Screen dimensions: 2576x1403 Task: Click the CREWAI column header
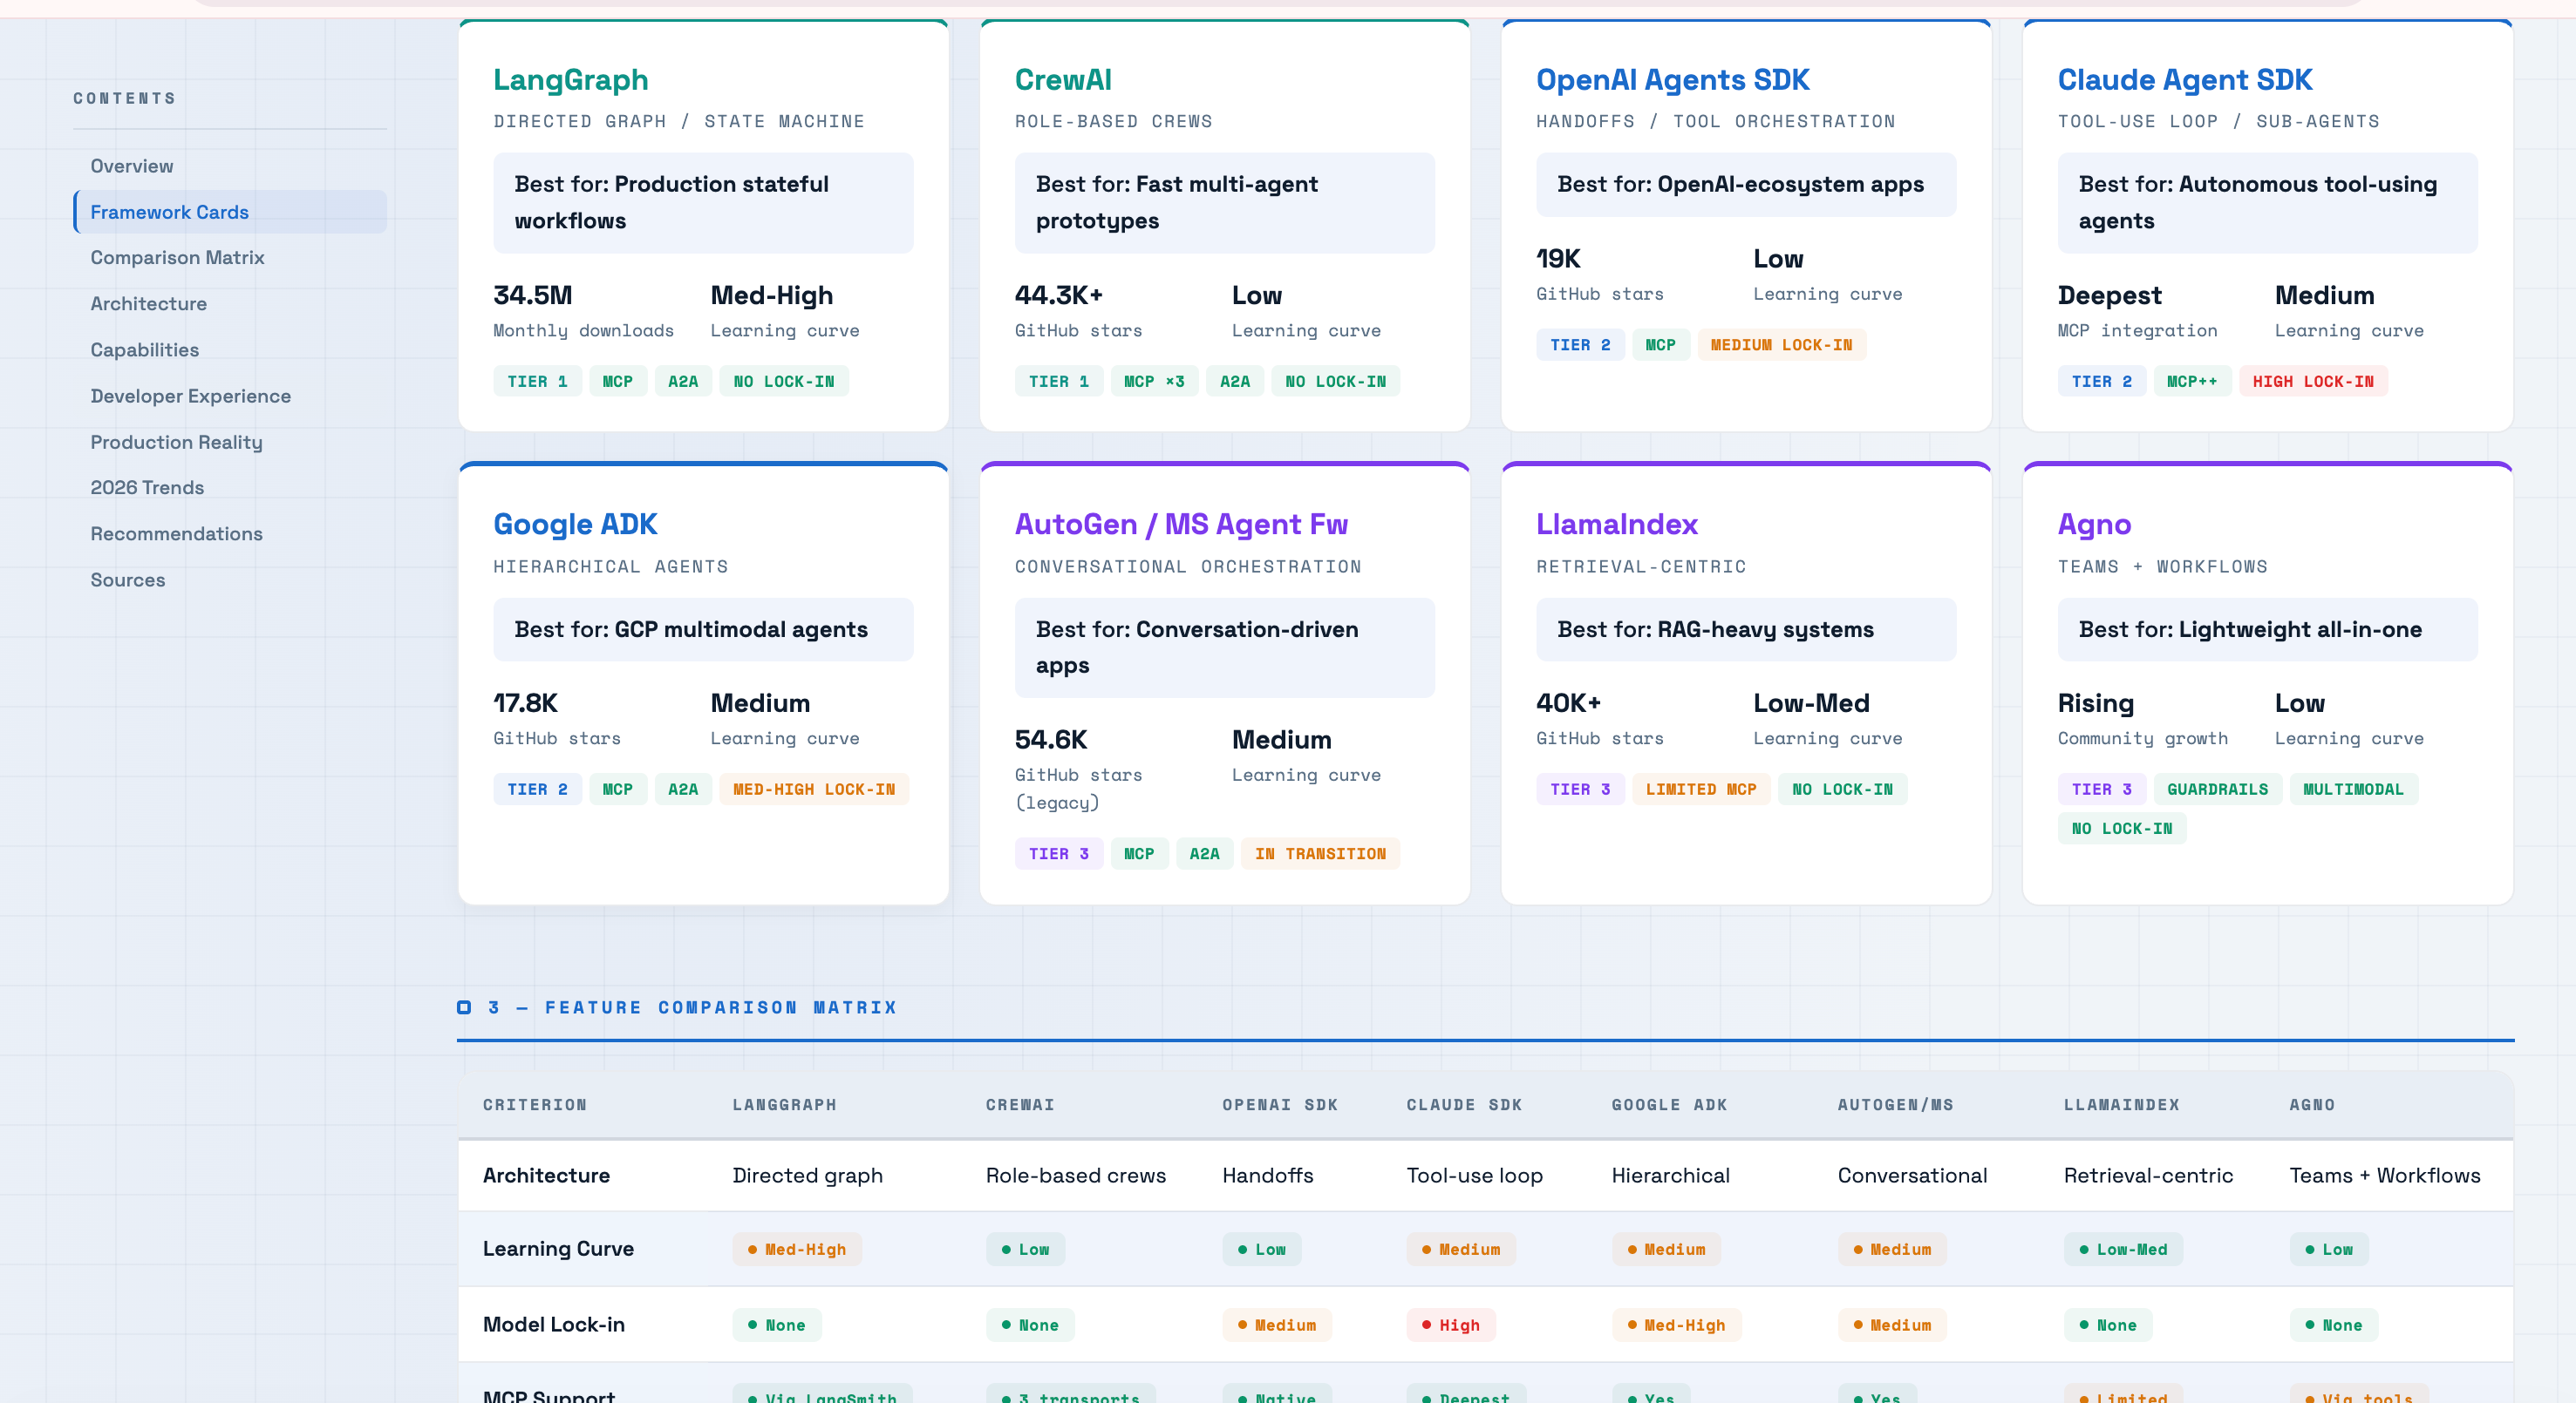pyautogui.click(x=1019, y=1104)
